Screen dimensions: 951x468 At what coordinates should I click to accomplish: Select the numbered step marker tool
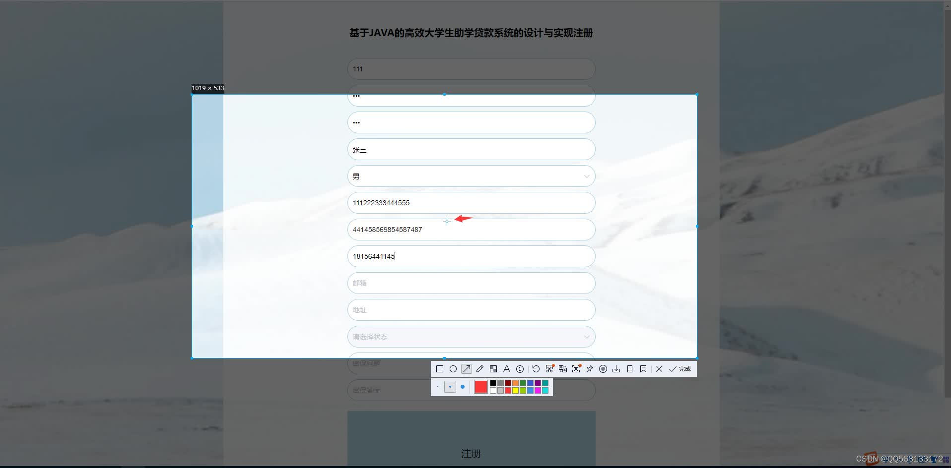coord(520,369)
